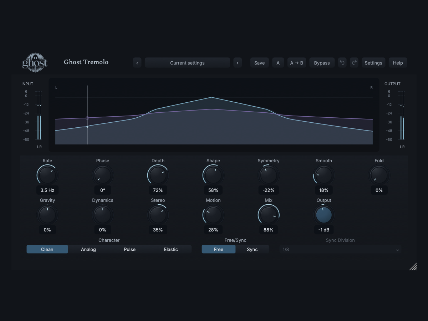Screen dimensions: 428x321
Task: Grab the resize grip in the window corner
Action: (413, 266)
